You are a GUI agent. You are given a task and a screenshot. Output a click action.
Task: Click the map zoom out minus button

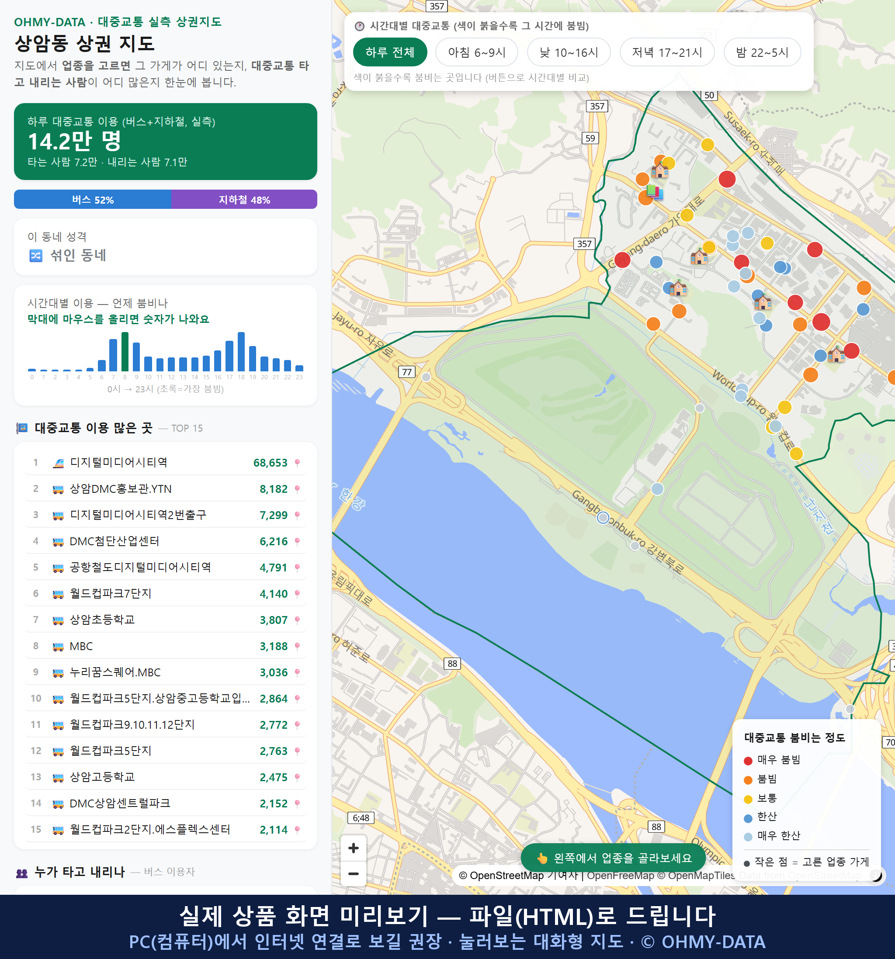click(353, 874)
